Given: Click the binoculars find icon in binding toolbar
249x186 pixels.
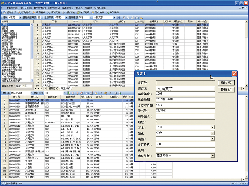Looking at the screenshot, I should point(87,93).
